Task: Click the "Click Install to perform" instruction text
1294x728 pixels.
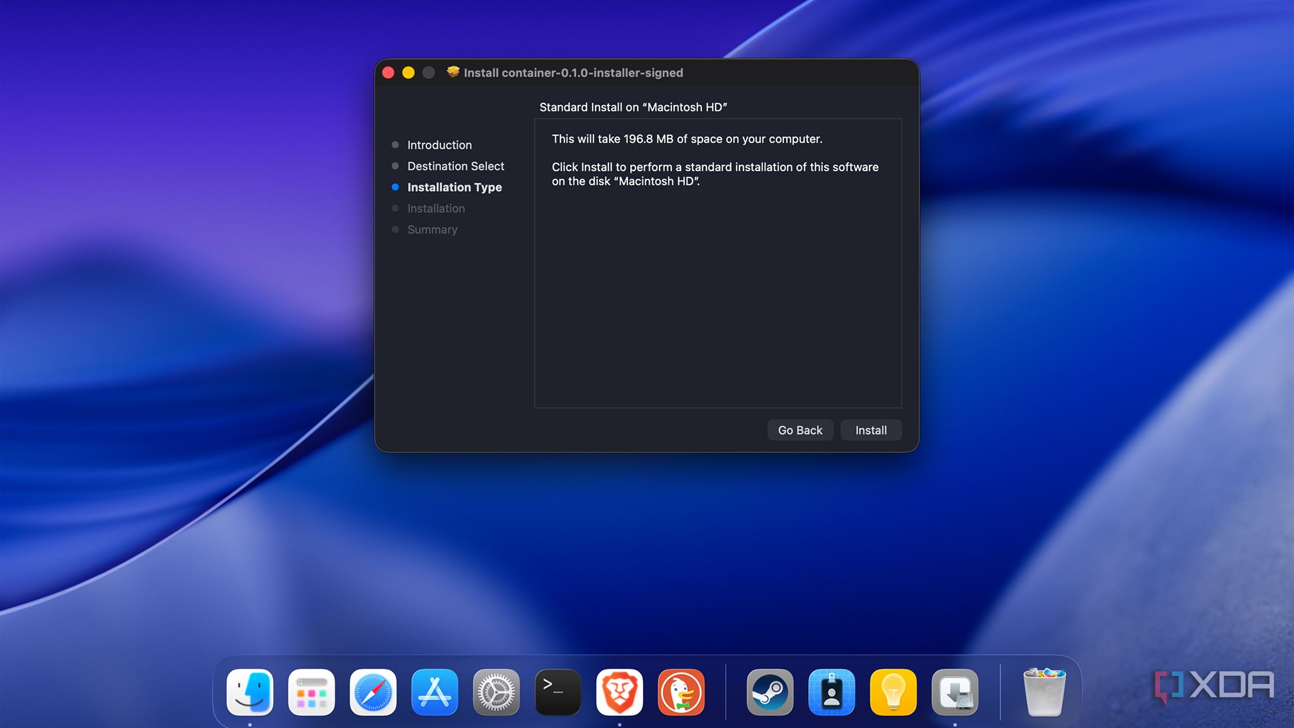Action: 715,174
